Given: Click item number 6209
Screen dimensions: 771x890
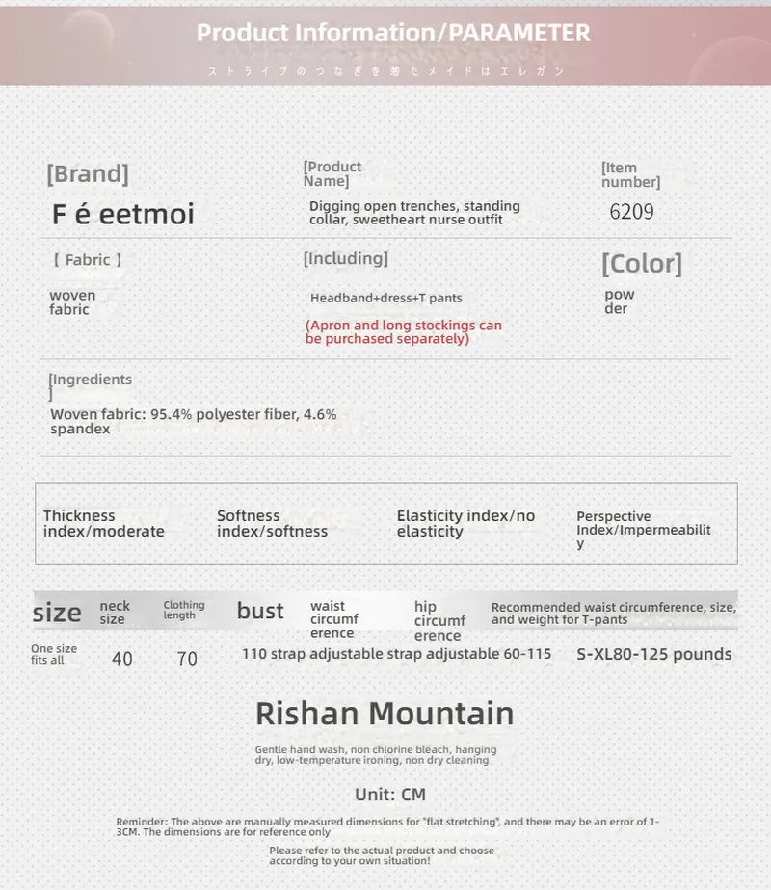Looking at the screenshot, I should [x=631, y=212].
